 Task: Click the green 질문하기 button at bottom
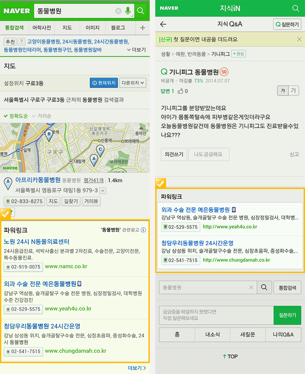click(287, 315)
